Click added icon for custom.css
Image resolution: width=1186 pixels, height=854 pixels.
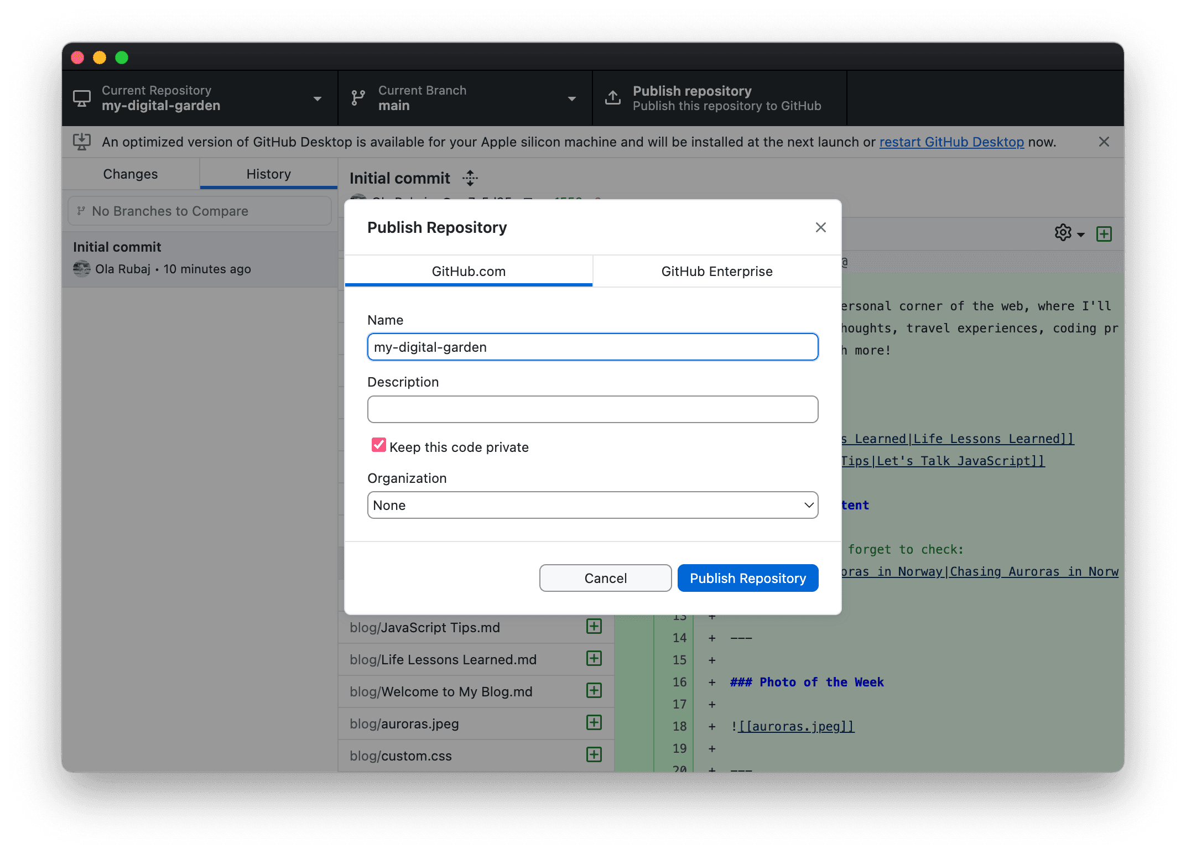click(x=594, y=755)
